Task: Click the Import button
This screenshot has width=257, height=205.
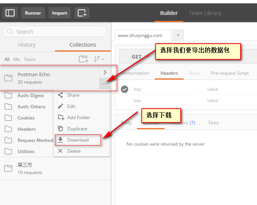Action: (59, 13)
